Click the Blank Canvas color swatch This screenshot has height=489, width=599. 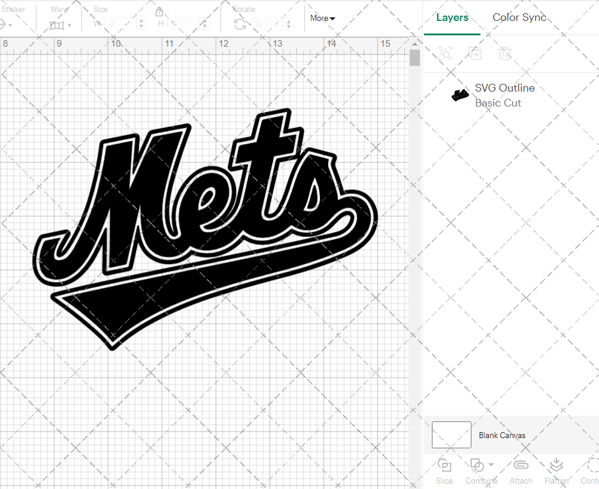(x=451, y=435)
